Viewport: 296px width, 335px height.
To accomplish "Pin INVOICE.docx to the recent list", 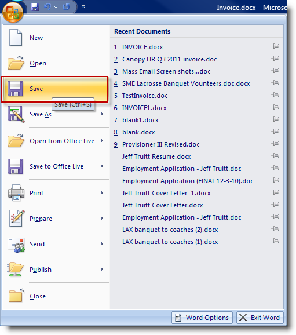I will click(275, 46).
